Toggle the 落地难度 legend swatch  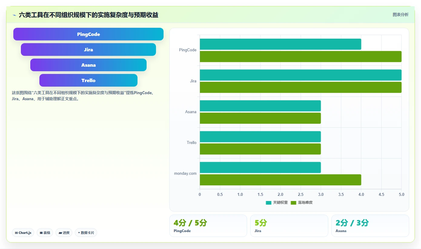pos(293,203)
